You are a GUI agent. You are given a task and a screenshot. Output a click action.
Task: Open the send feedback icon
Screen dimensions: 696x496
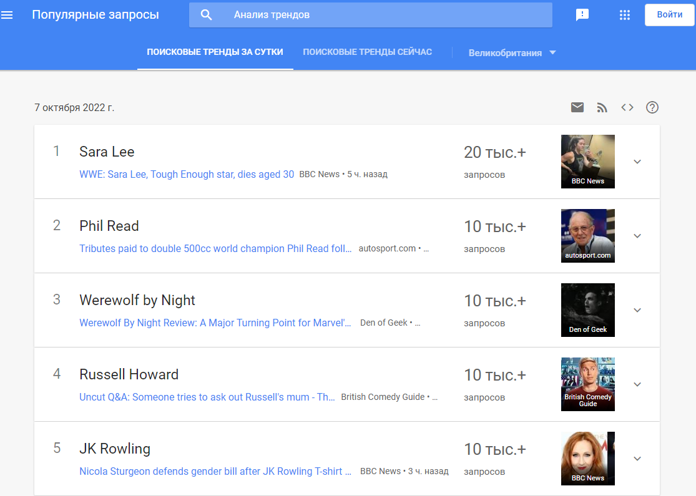coord(582,15)
